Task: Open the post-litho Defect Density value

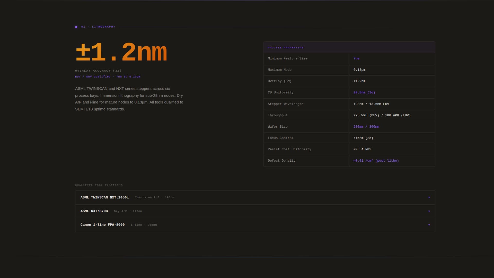Action: tap(376, 161)
